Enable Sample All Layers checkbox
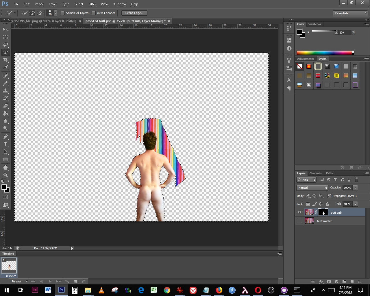This screenshot has height=296, width=370. tap(63, 13)
